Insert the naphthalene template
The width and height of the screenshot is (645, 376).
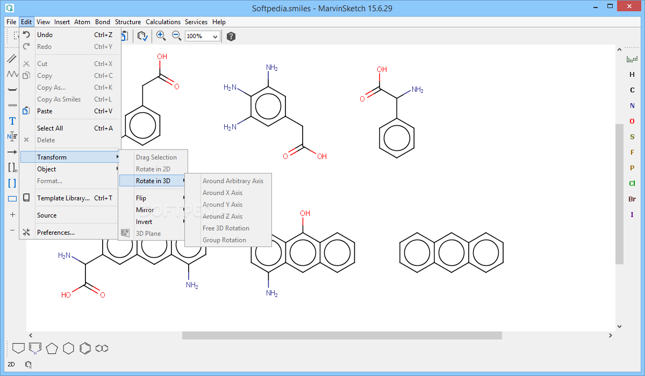102,348
